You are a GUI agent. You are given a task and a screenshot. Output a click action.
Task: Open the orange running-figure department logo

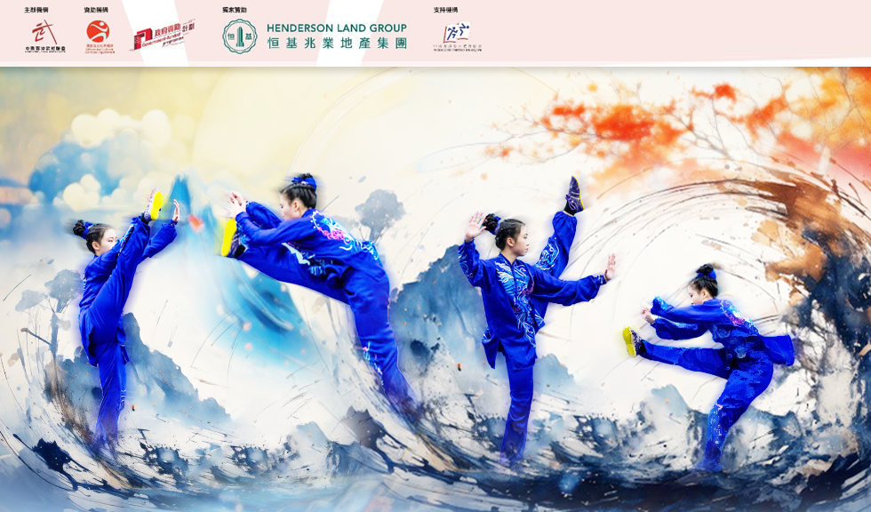[99, 36]
